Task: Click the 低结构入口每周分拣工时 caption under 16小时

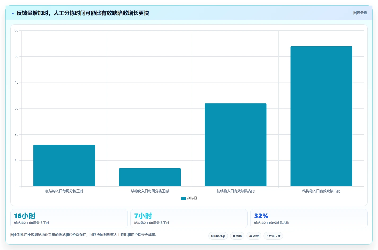Action: coord(32,223)
